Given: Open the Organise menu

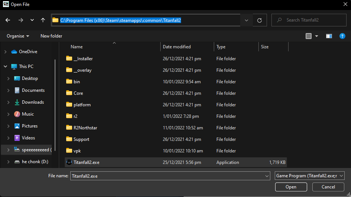Looking at the screenshot, I should [18, 36].
